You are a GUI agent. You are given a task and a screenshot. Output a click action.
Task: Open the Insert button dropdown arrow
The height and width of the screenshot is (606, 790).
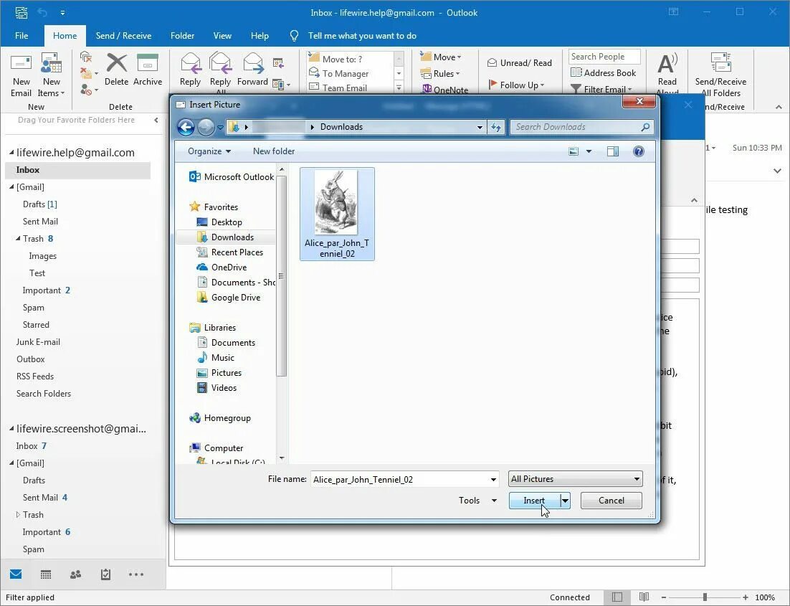click(566, 501)
